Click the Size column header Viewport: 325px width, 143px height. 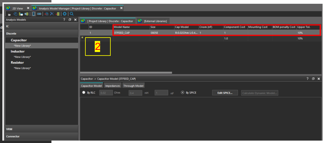click(162, 27)
